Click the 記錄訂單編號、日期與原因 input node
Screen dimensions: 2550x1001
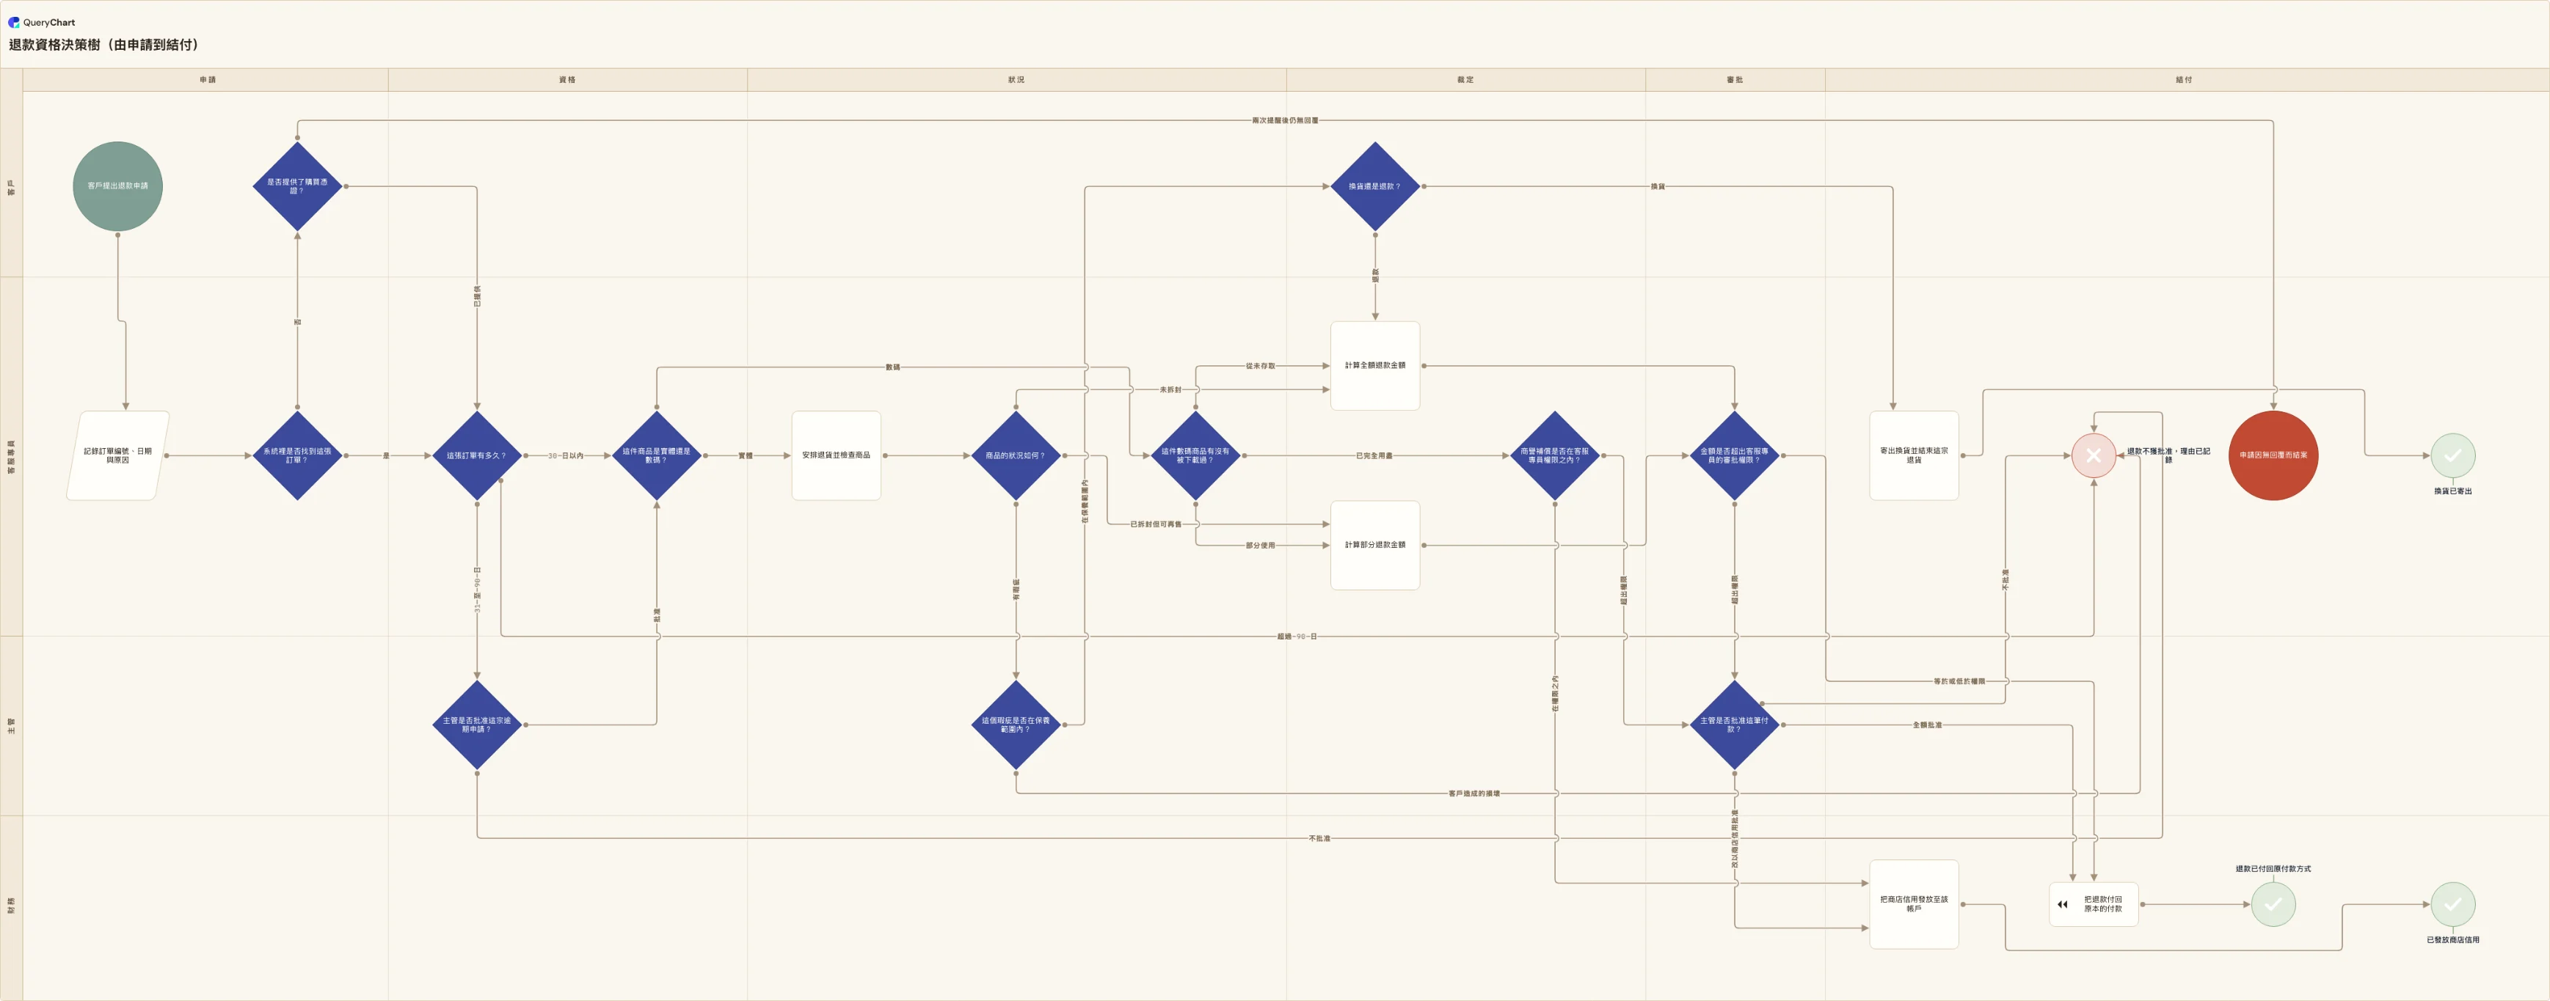point(118,456)
